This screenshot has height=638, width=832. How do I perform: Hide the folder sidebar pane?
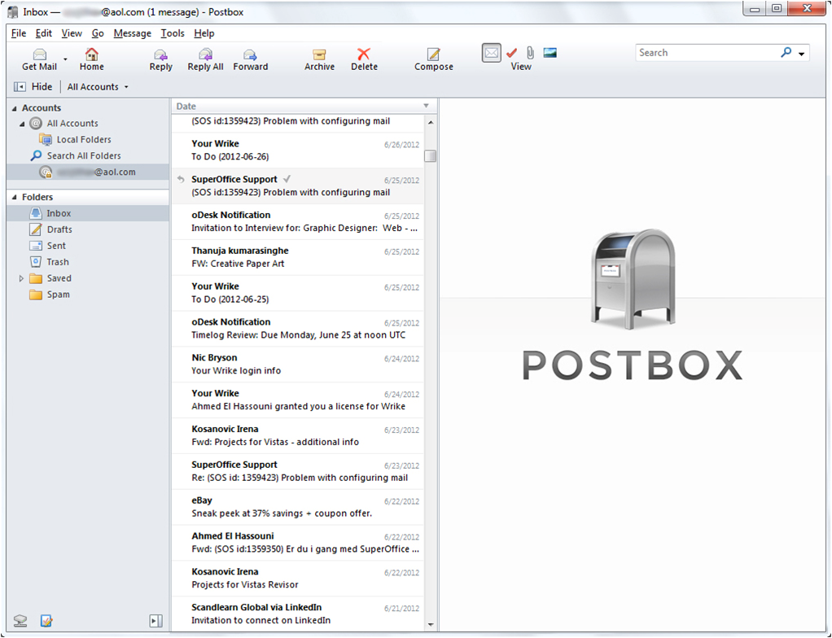[x=33, y=86]
